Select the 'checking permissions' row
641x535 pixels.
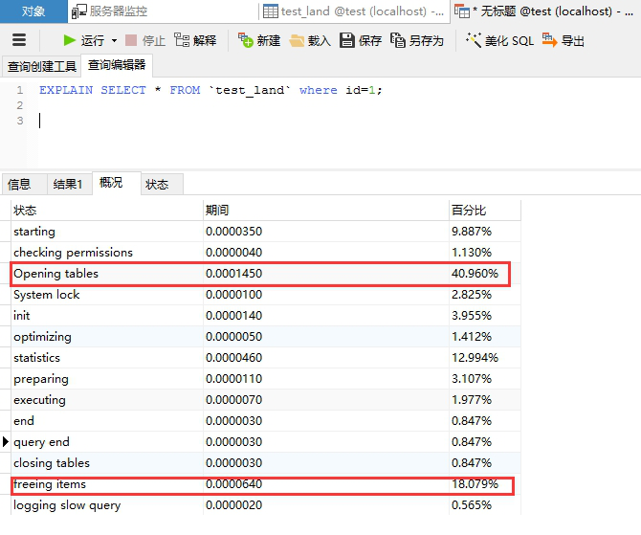266,253
